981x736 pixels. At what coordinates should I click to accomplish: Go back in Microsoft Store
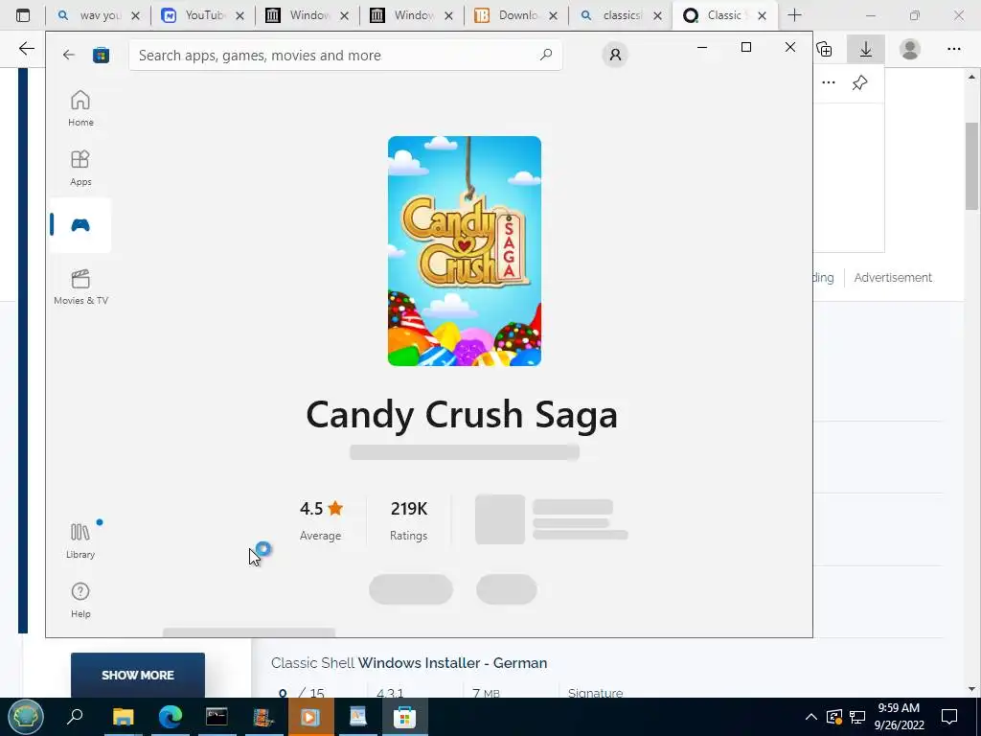(69, 55)
